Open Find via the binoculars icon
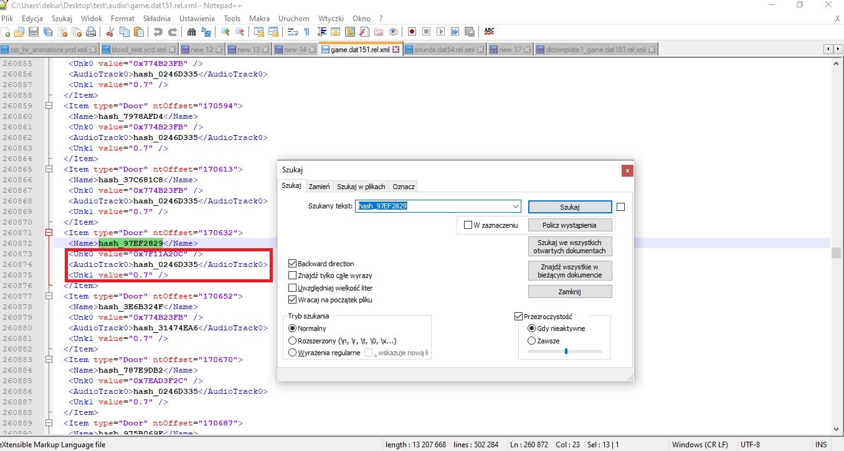 click(191, 32)
